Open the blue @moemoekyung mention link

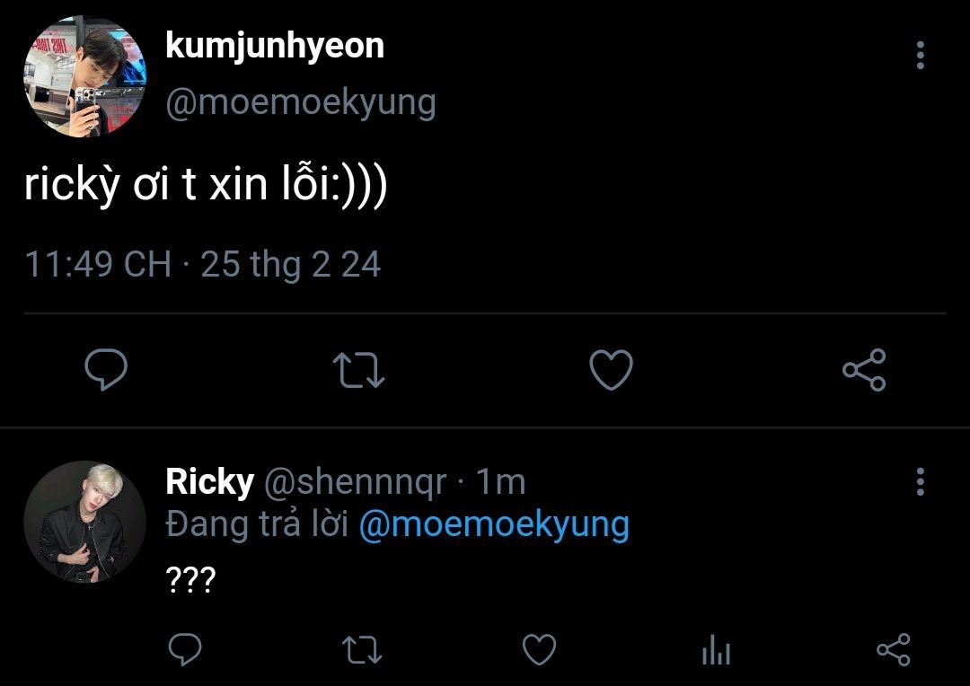pyautogui.click(x=494, y=524)
